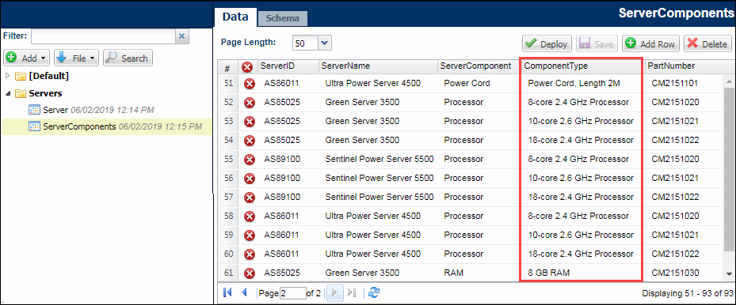736x305 pixels.
Task: Click the [Default] folder icon
Action: [x=20, y=76]
